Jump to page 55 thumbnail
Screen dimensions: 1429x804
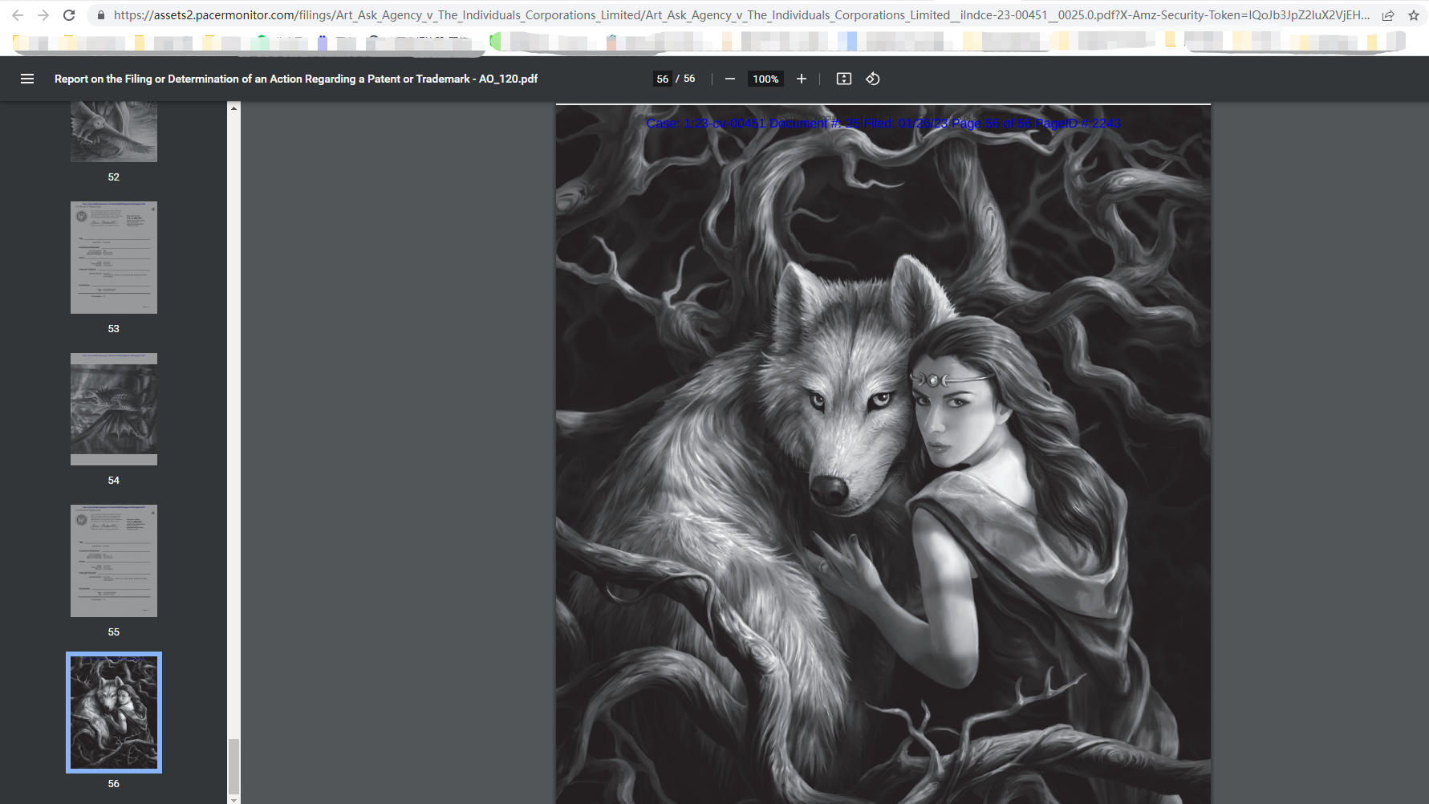(x=114, y=561)
